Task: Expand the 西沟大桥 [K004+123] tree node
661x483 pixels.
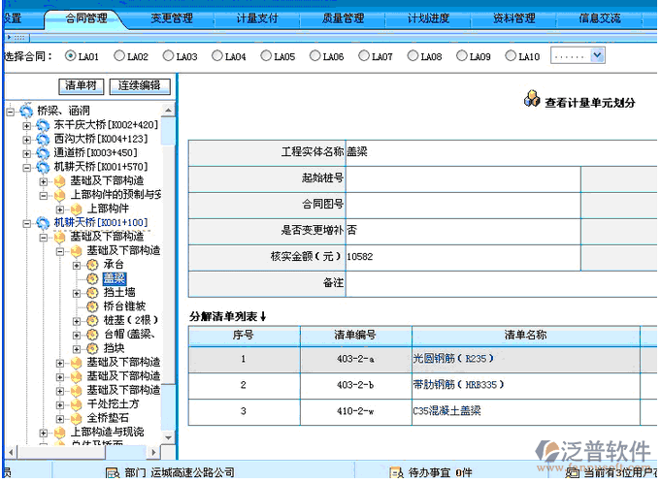Action: [x=27, y=139]
